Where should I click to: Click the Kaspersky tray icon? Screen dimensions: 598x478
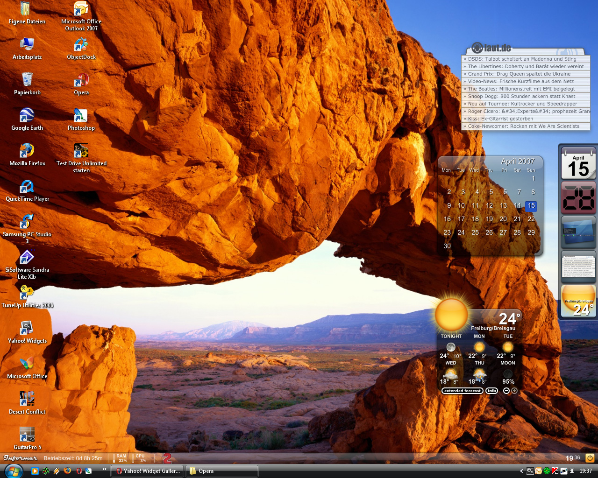pos(555,471)
